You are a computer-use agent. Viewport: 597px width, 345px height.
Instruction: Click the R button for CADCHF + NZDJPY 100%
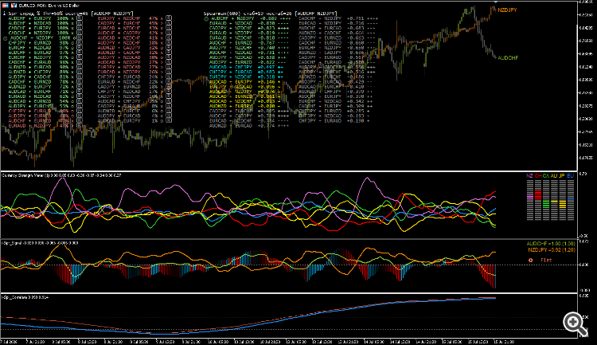click(x=79, y=33)
